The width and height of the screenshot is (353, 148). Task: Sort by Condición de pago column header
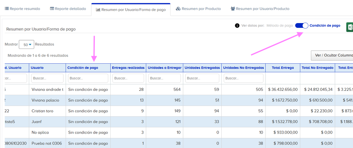point(88,68)
